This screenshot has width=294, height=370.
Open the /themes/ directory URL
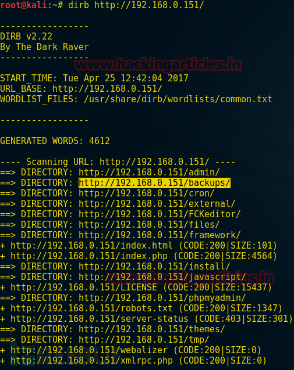pyautogui.click(x=151, y=329)
